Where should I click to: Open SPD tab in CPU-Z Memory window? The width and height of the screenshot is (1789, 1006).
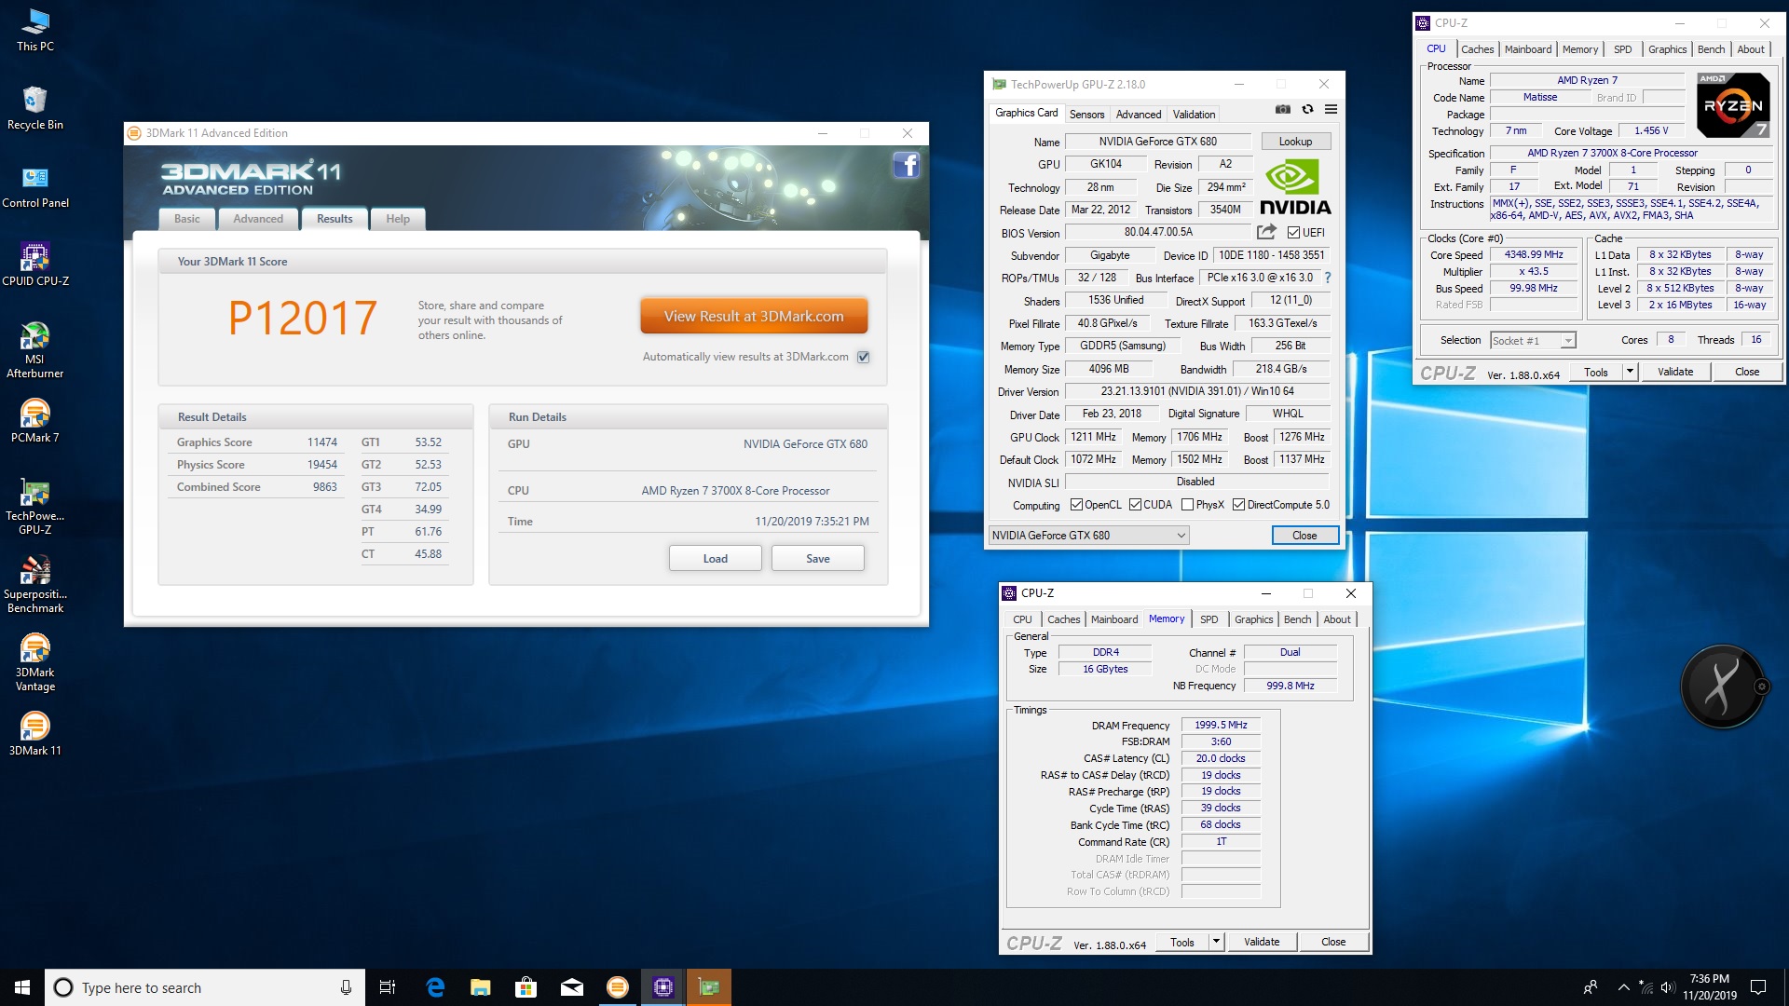click(x=1209, y=619)
